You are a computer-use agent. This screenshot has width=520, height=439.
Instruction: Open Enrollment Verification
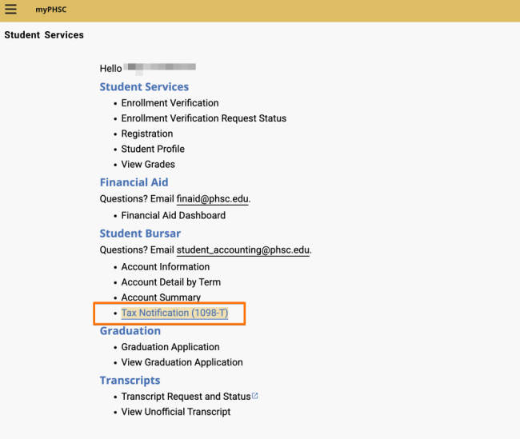point(170,103)
